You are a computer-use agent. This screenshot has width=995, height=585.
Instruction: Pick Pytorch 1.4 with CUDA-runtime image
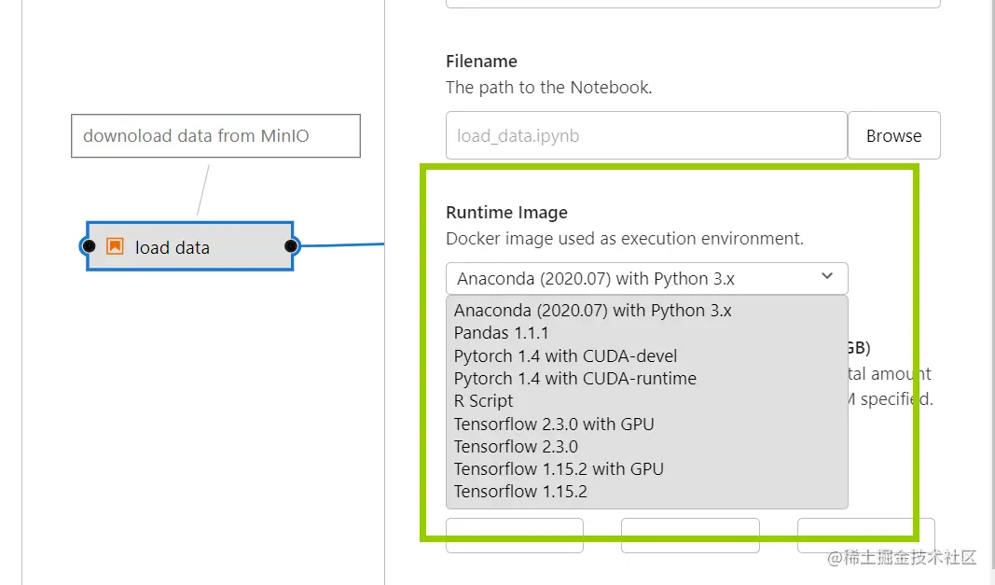pyautogui.click(x=574, y=378)
